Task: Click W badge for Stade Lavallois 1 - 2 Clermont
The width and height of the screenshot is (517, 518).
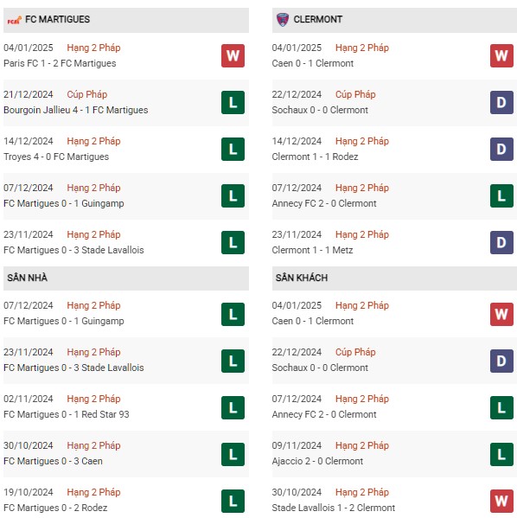Action: 501,501
